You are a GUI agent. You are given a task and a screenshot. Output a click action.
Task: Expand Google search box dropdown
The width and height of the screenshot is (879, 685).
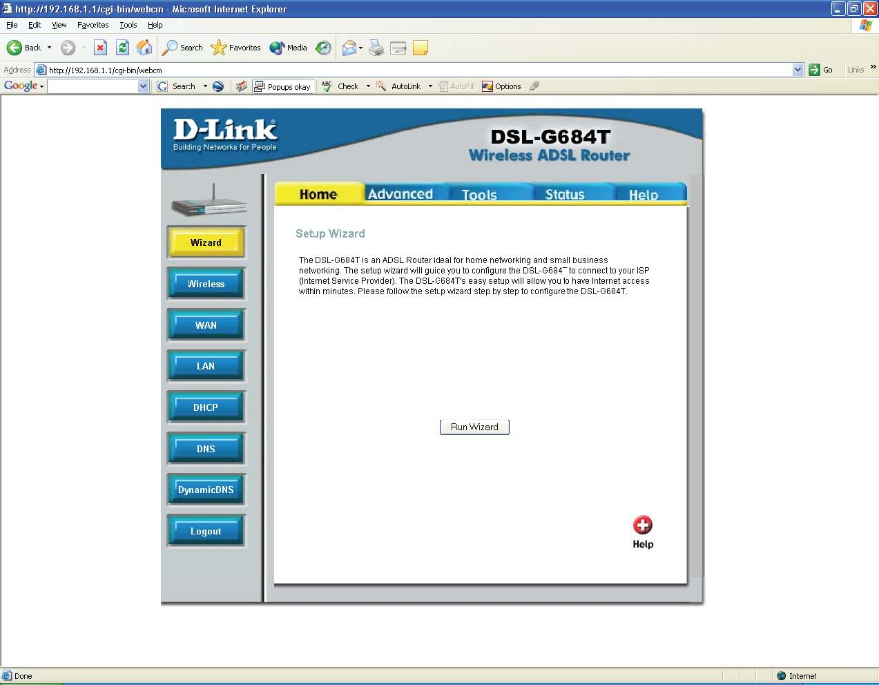pos(144,86)
